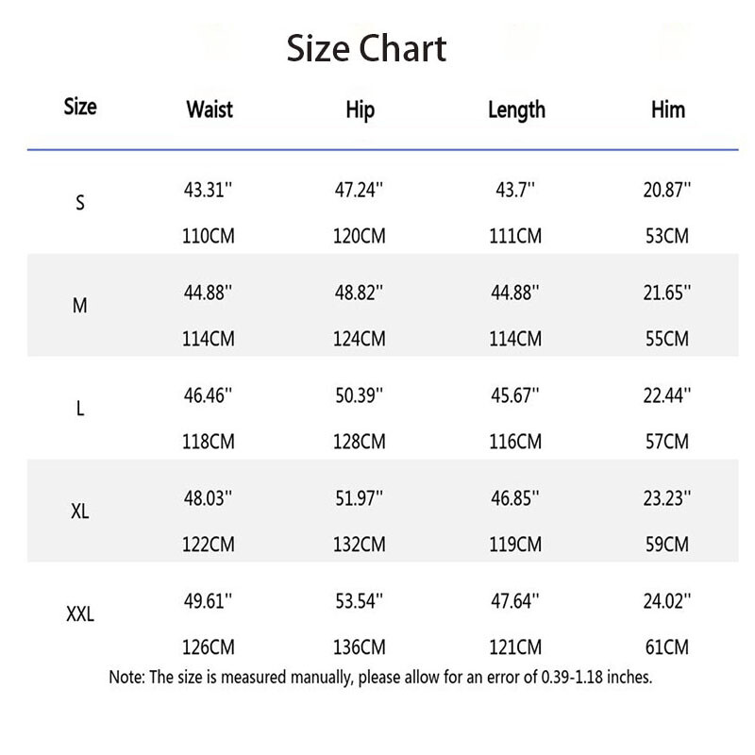Click the 120CM hip measurement
This screenshot has height=755, width=755.
[x=360, y=236]
